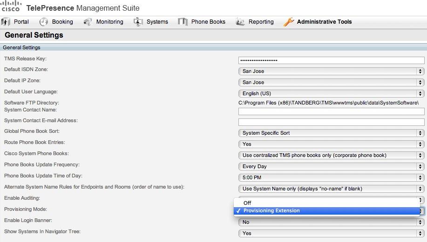The width and height of the screenshot is (427, 242).
Task: Click the TelePresence Management Suite title
Action: point(83,8)
